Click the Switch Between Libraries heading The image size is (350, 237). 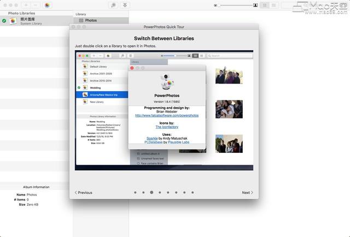pyautogui.click(x=164, y=38)
